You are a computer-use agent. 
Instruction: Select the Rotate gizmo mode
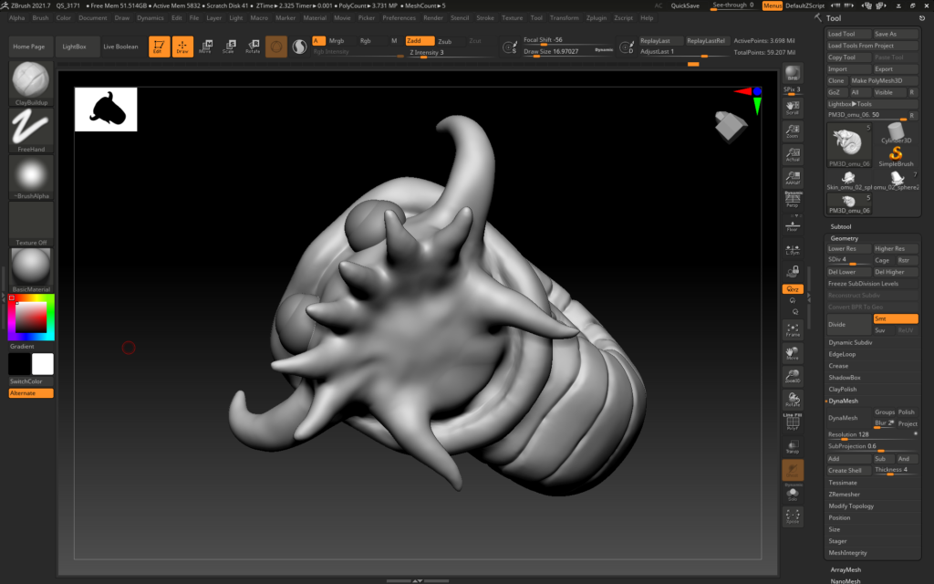click(253, 46)
